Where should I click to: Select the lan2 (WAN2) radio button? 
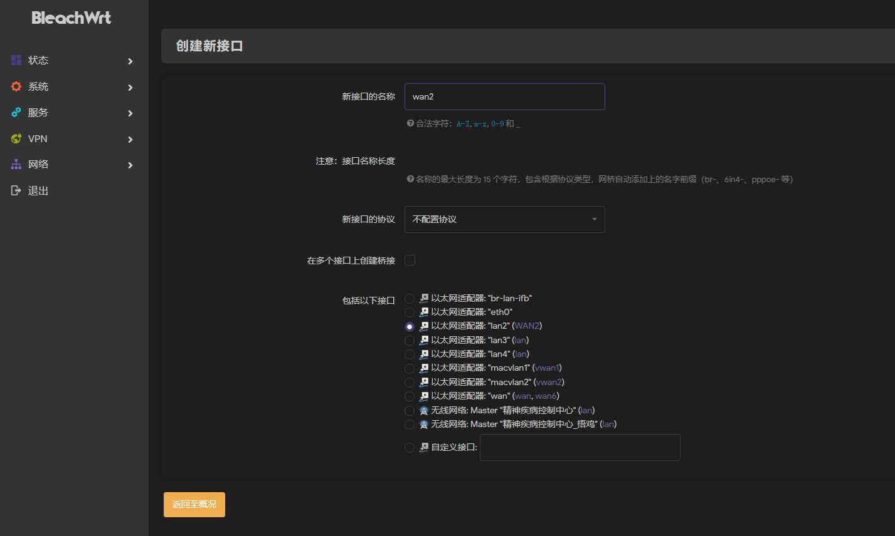click(x=410, y=326)
